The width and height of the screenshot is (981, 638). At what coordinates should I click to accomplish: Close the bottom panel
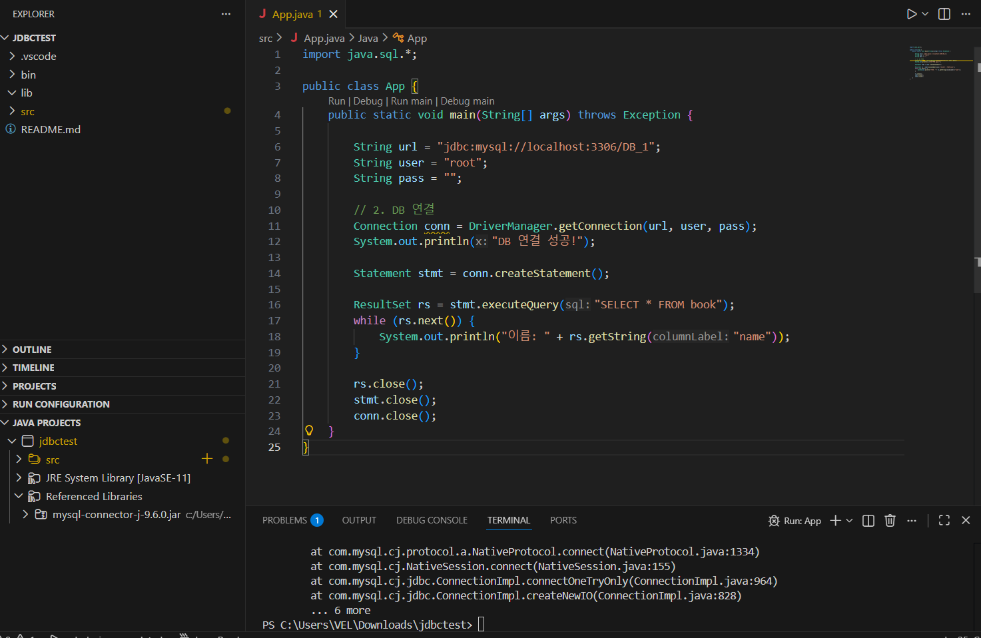[966, 521]
